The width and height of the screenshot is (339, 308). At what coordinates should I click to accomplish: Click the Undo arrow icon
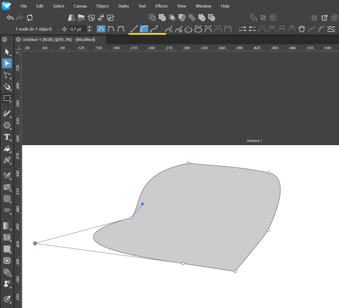[10, 18]
